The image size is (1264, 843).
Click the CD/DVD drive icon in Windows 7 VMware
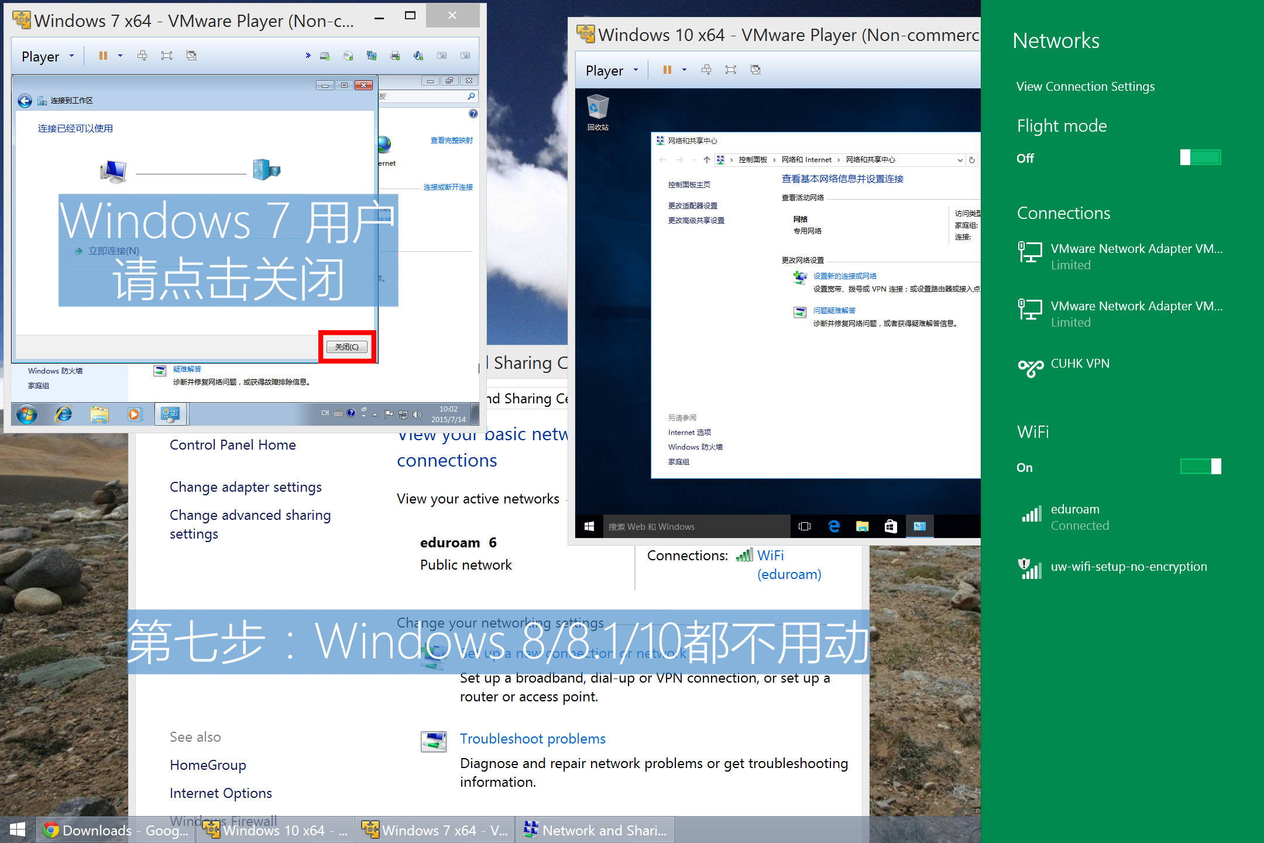pyautogui.click(x=348, y=56)
